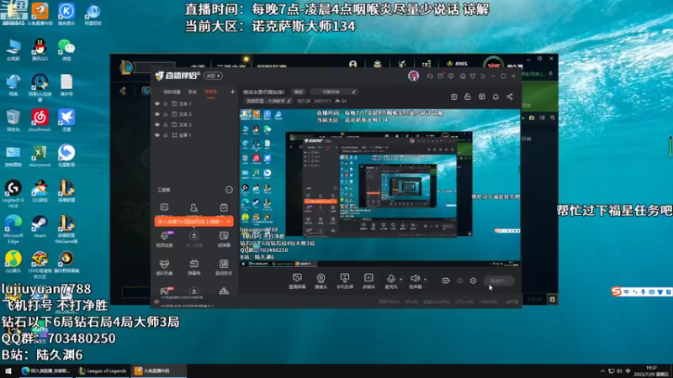
Task: Select the 文本 1 source row
Action: (194, 103)
